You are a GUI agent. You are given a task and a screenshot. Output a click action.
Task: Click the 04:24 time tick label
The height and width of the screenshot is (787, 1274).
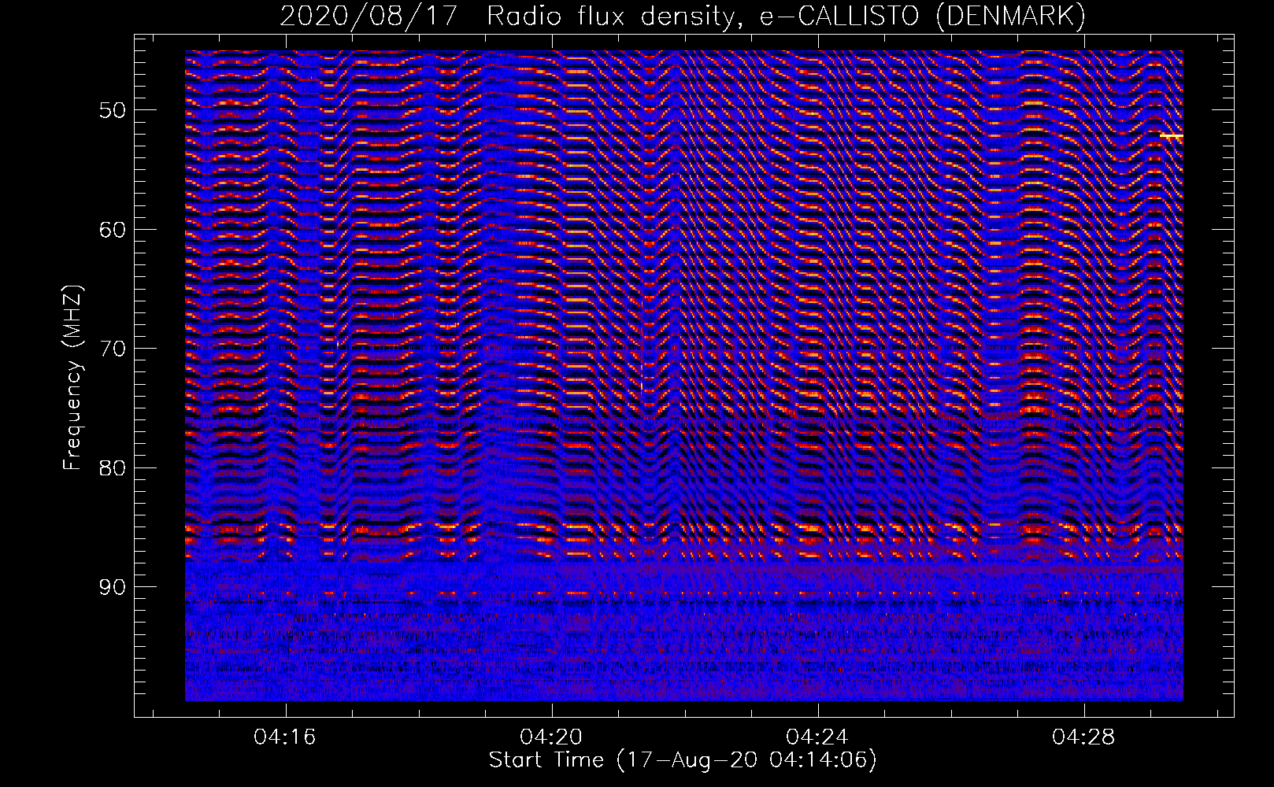point(818,737)
